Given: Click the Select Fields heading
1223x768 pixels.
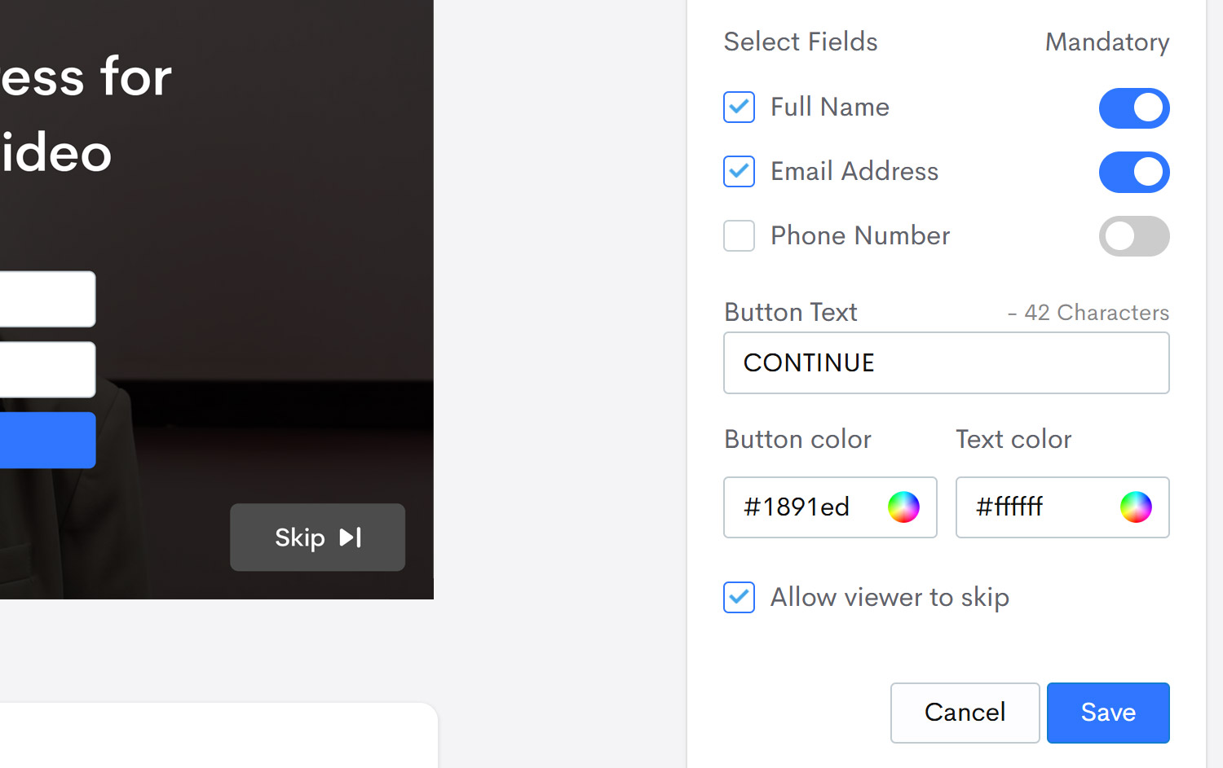Looking at the screenshot, I should point(801,42).
